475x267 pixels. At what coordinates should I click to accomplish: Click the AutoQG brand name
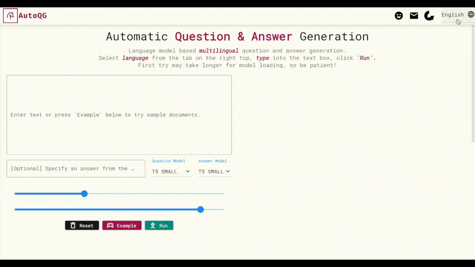point(33,16)
